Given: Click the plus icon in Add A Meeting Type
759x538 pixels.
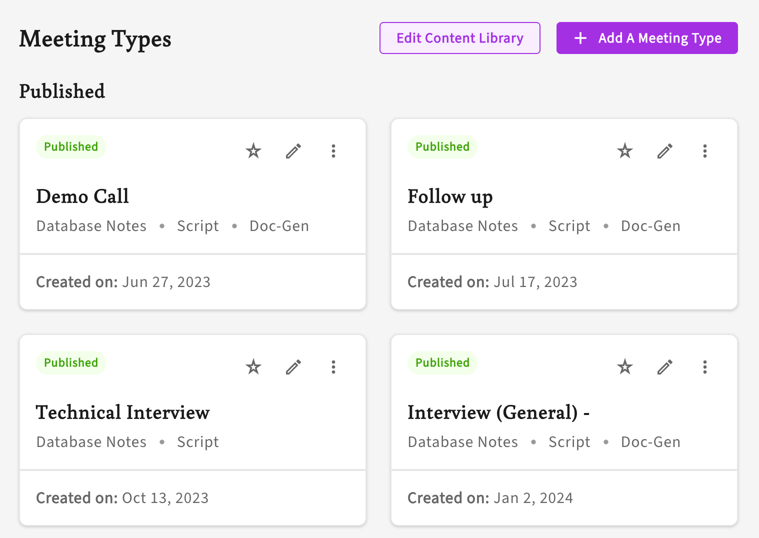Looking at the screenshot, I should pos(580,37).
